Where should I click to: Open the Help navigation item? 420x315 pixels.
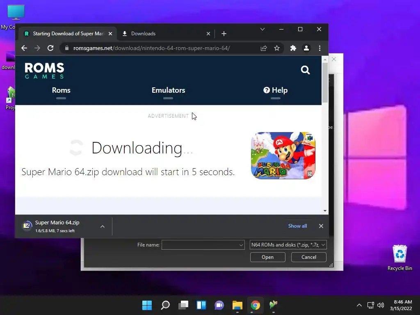(x=275, y=90)
